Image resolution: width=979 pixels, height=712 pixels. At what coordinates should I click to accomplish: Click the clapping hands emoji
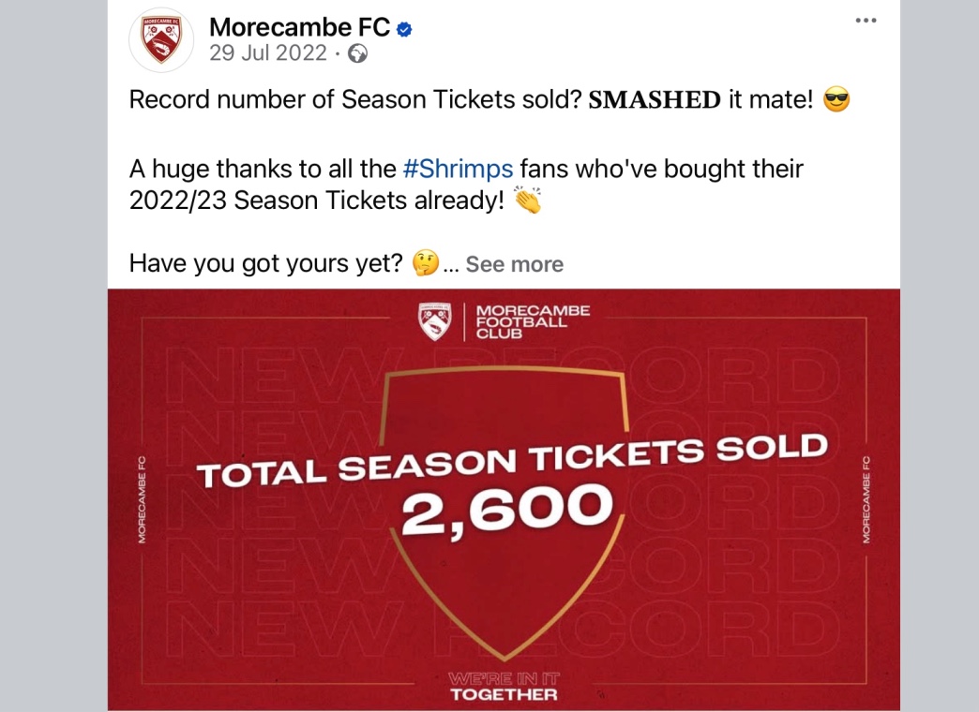click(528, 200)
